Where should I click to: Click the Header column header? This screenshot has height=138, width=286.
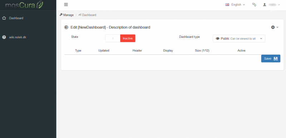pos(137,50)
